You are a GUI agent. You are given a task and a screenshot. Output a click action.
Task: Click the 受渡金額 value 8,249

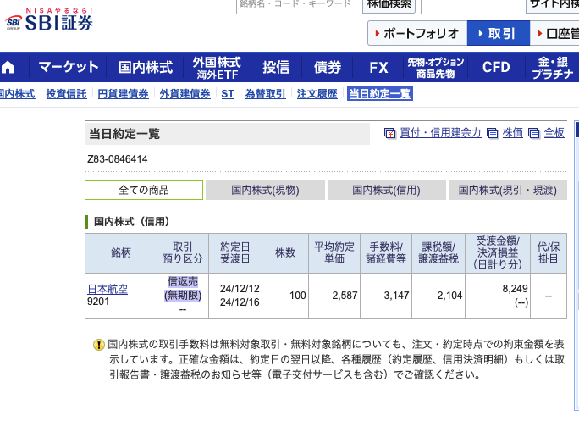[516, 289]
